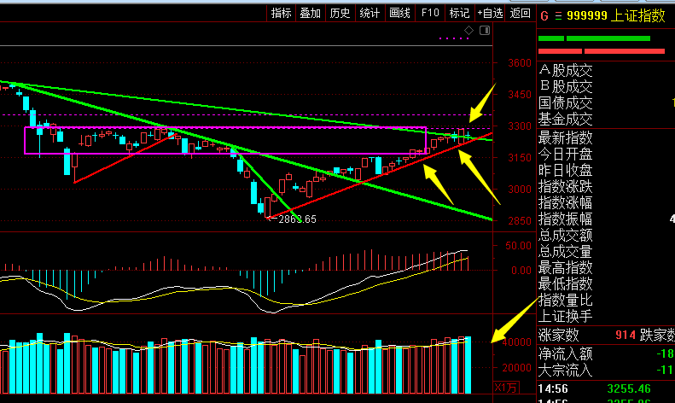This screenshot has width=675, height=403.
Task: Click the 指数涨幅 label
Action: click(565, 202)
